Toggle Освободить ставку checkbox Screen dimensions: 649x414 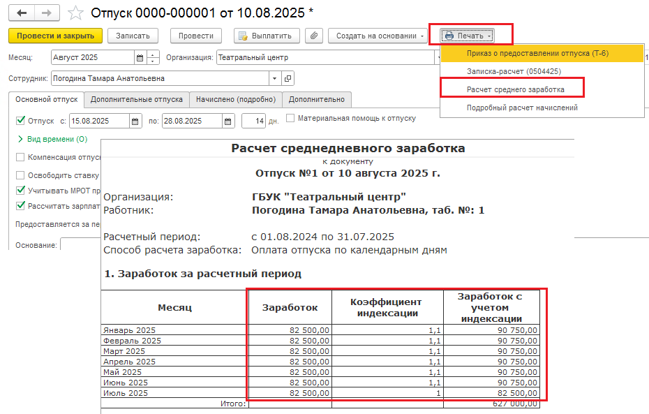20,175
